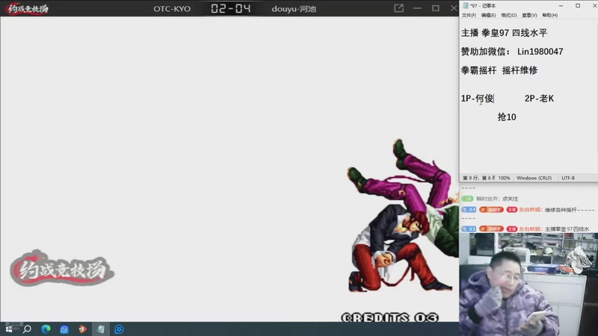
Task: Click the chat message '维修各种摇杆'
Action: pos(570,210)
